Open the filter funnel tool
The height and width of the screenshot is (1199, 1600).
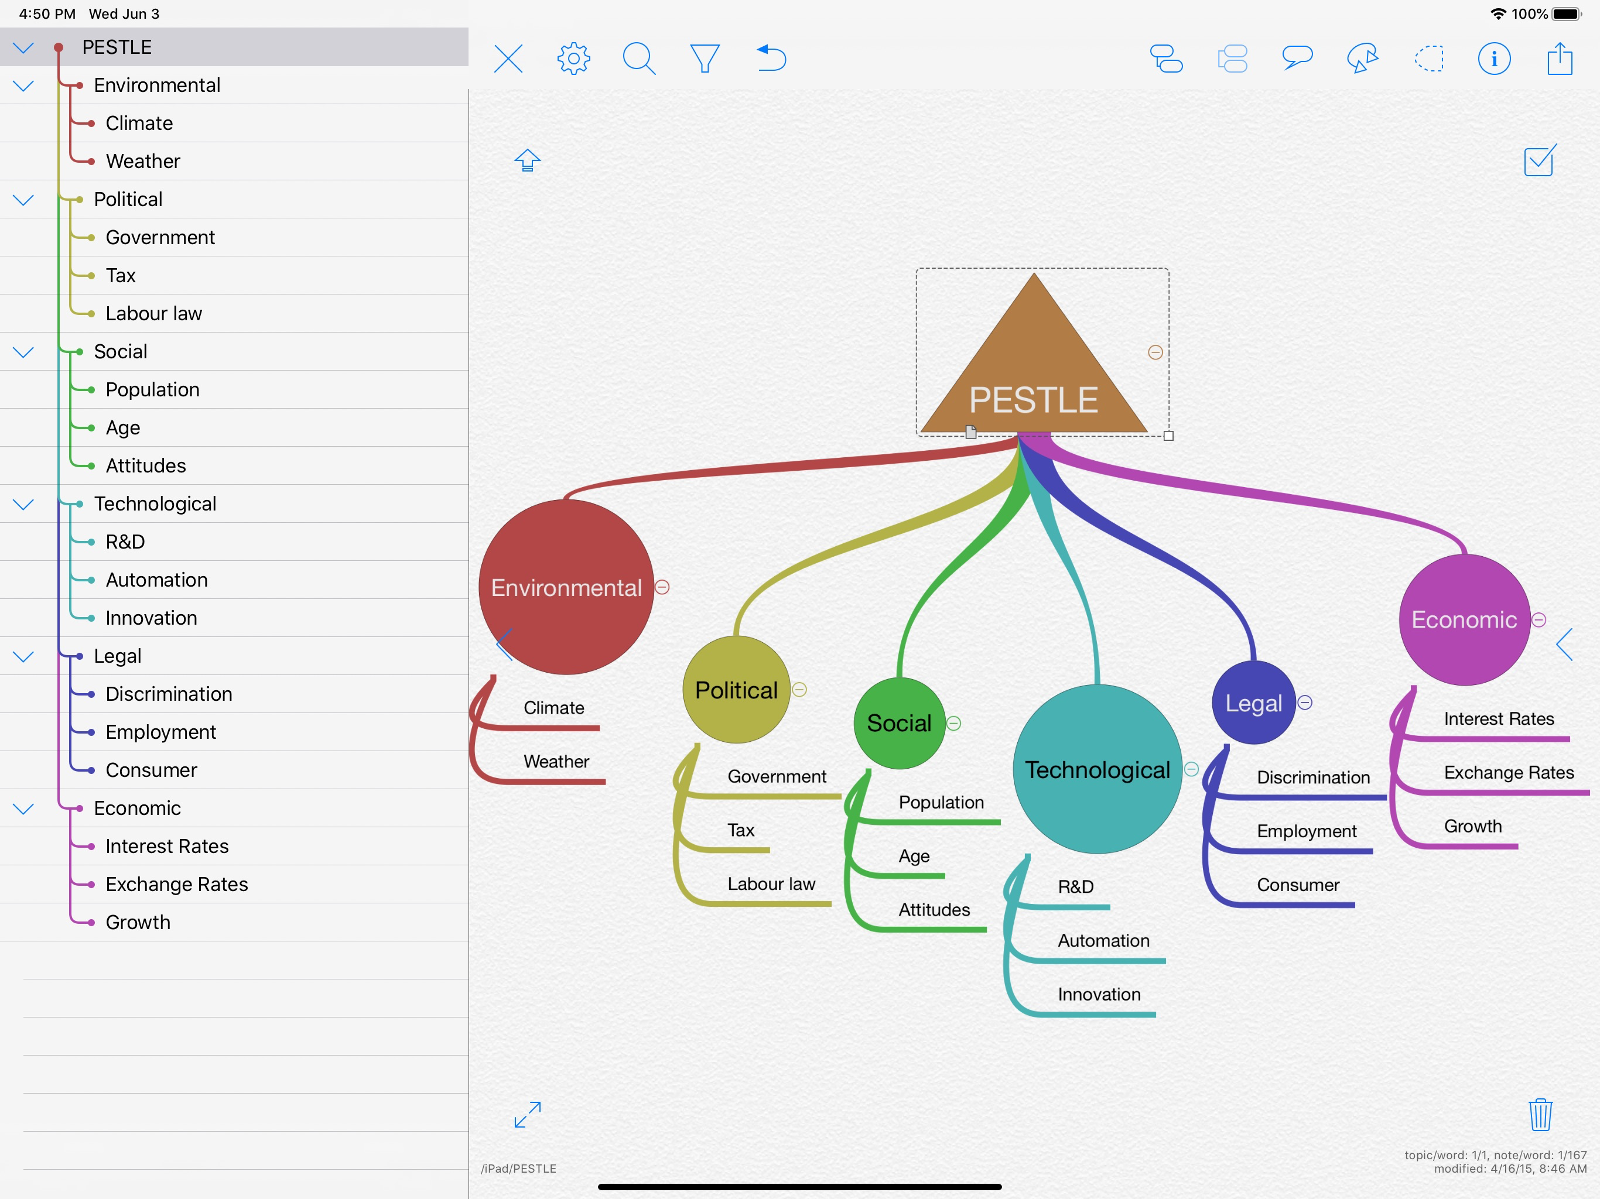(704, 59)
